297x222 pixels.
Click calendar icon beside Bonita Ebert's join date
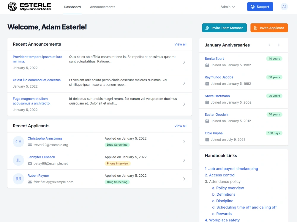tap(207, 65)
